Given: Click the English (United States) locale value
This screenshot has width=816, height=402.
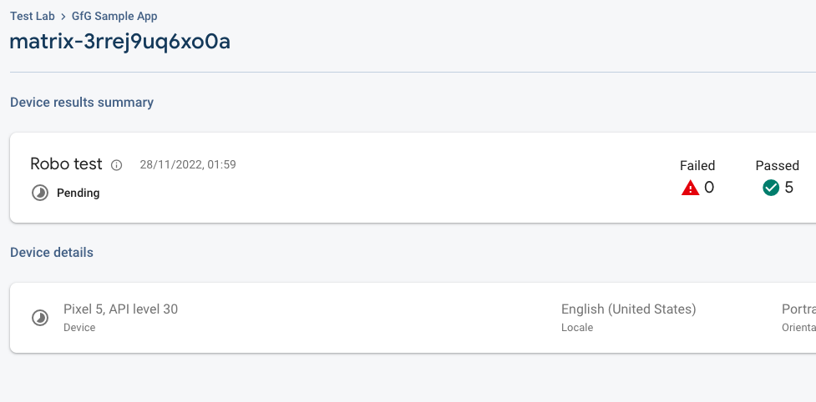Looking at the screenshot, I should click(x=628, y=309).
